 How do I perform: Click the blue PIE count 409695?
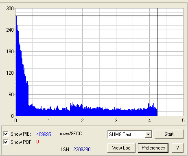coord(44,134)
